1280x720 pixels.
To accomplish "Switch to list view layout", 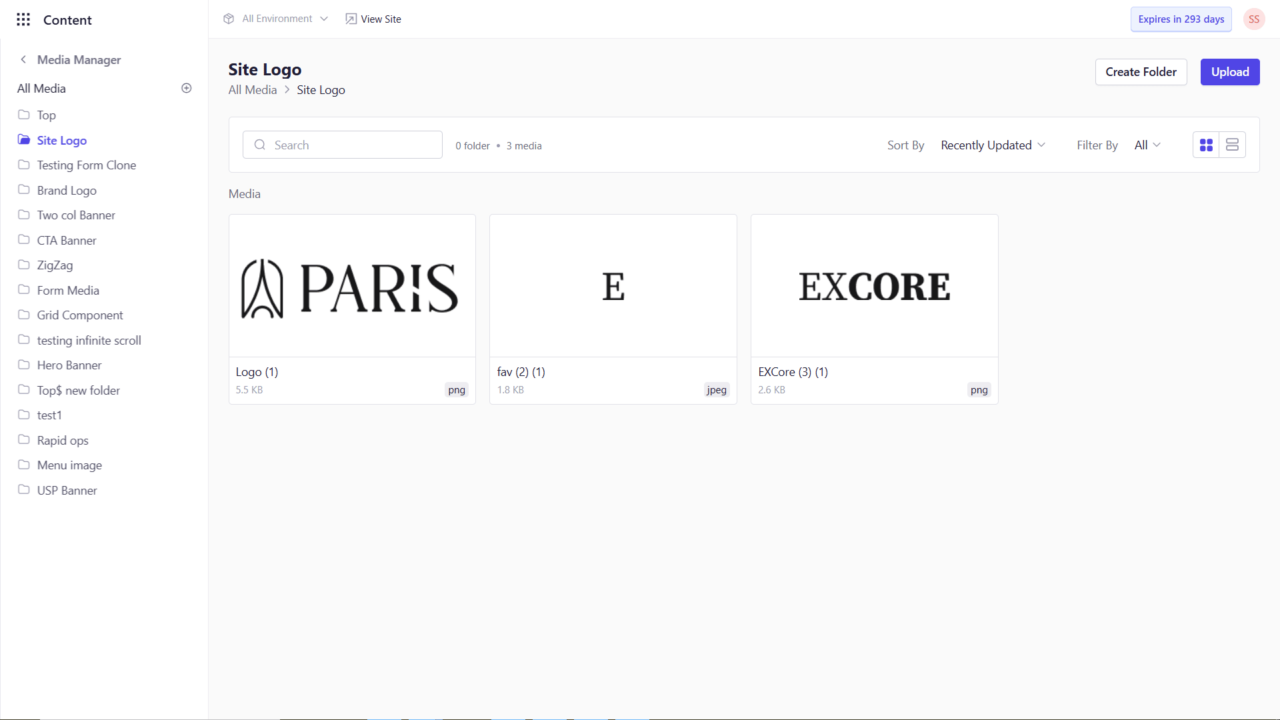I will (x=1232, y=145).
